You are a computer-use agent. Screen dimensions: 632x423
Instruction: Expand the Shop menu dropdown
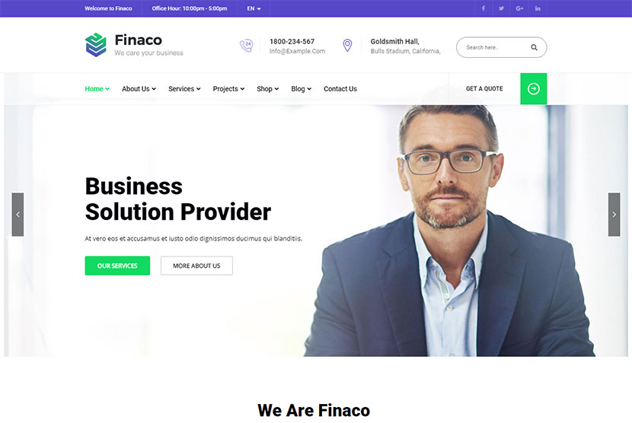tap(267, 88)
